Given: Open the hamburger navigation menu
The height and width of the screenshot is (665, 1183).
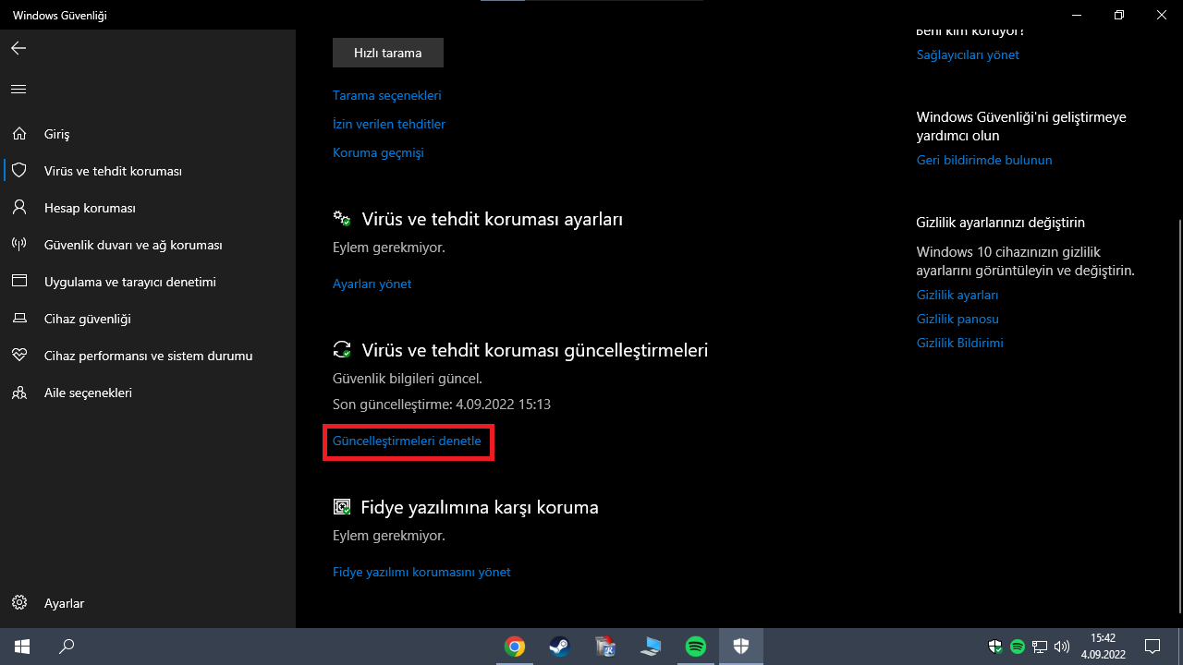Looking at the screenshot, I should (x=18, y=89).
